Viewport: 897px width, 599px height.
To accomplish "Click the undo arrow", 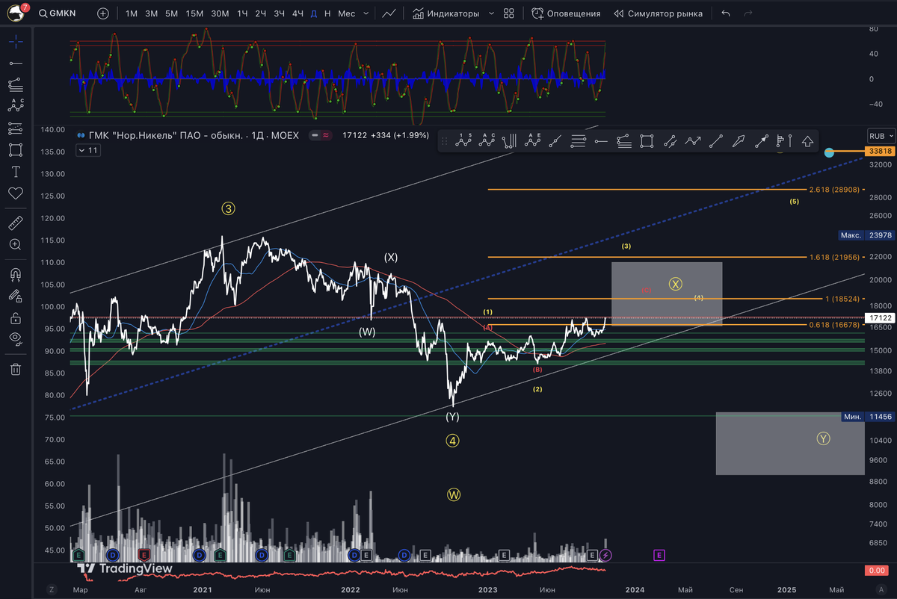I will tap(726, 13).
